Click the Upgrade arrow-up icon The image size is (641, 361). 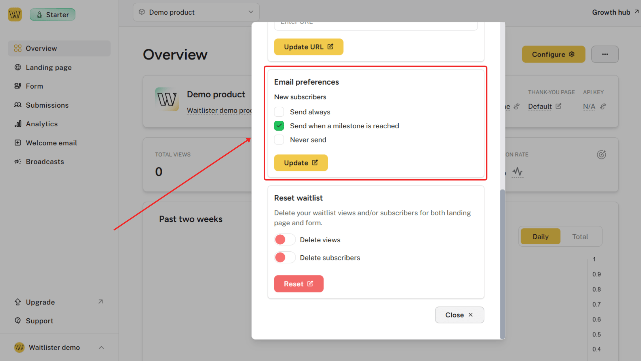tap(18, 302)
